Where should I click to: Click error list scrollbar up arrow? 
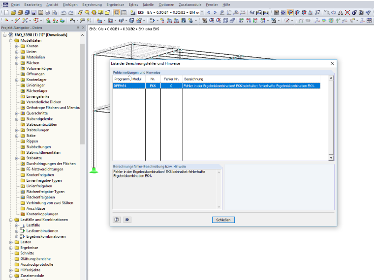click(331, 78)
